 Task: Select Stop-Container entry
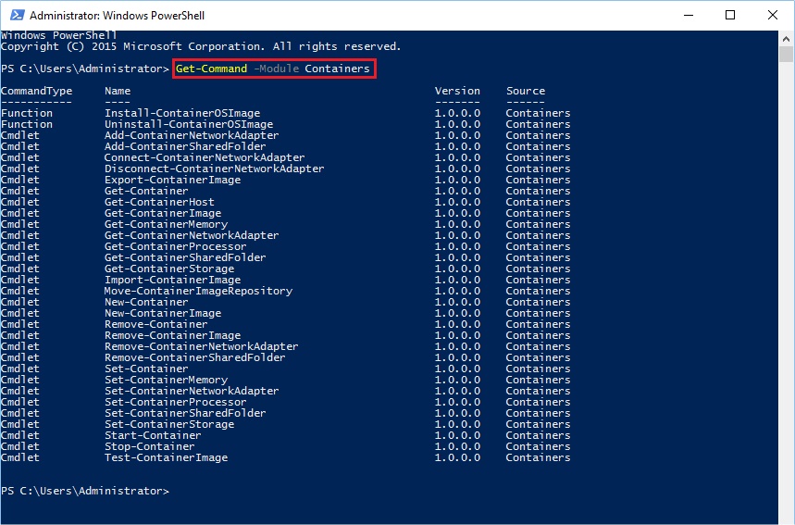pos(150,446)
